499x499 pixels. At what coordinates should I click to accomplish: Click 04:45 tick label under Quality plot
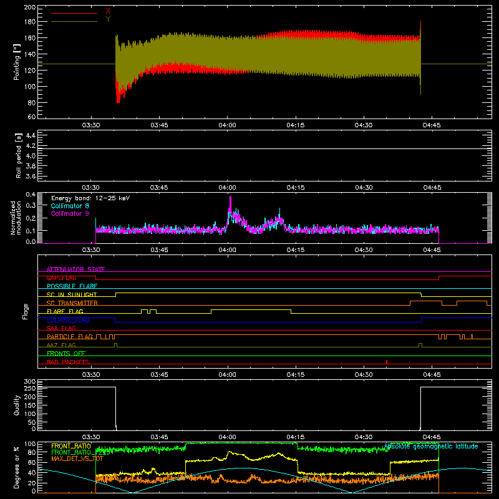(432, 437)
